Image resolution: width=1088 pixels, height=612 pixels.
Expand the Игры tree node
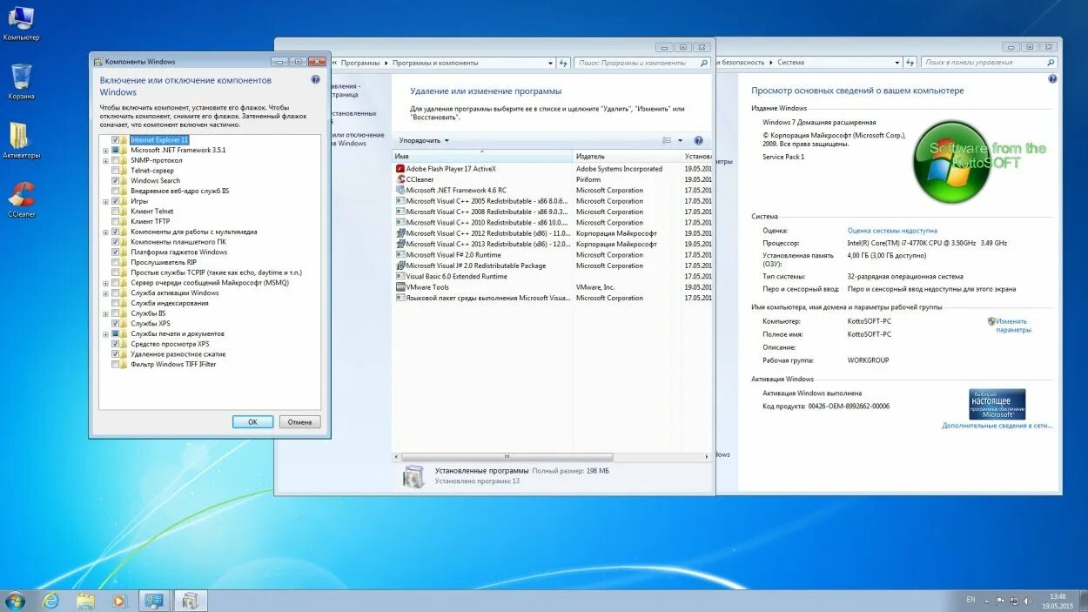pyautogui.click(x=105, y=201)
